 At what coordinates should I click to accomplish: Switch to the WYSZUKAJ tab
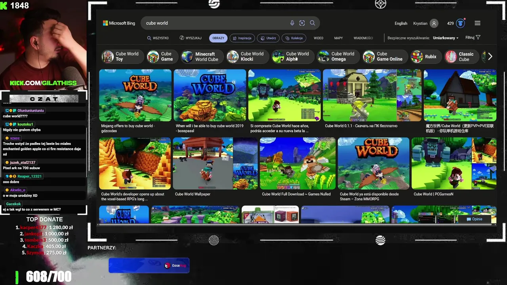pos(191,38)
